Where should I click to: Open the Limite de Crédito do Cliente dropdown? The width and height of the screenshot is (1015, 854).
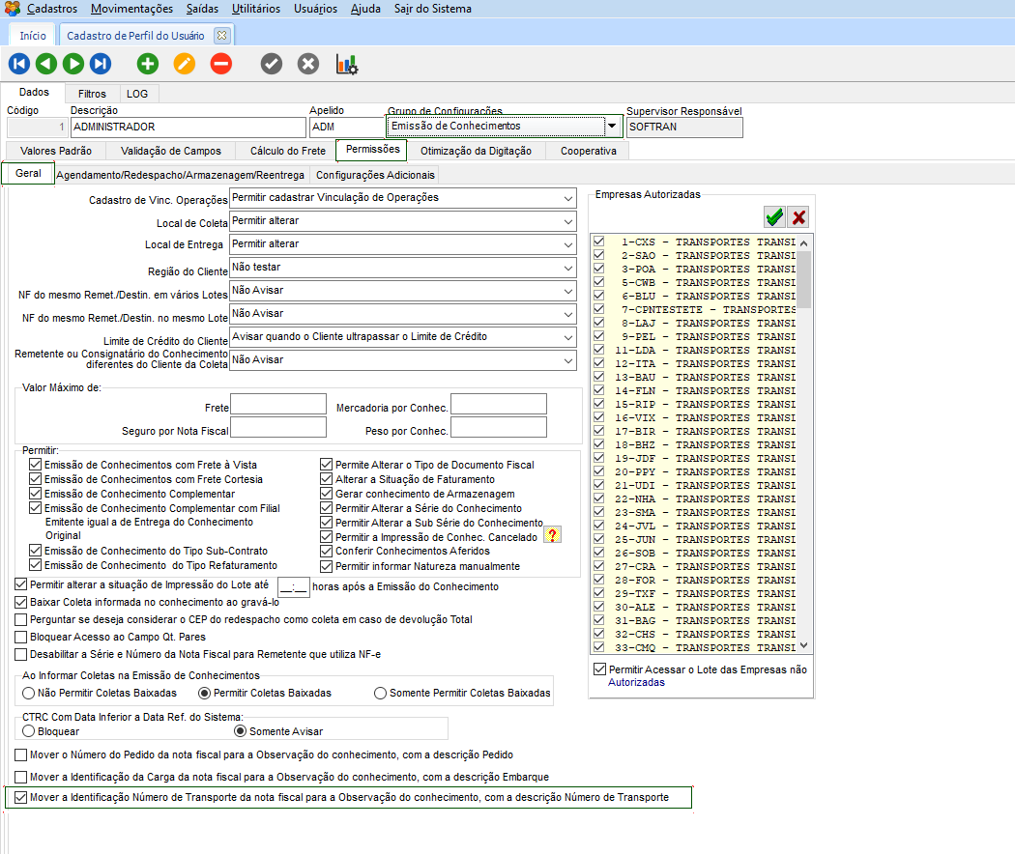coord(566,337)
